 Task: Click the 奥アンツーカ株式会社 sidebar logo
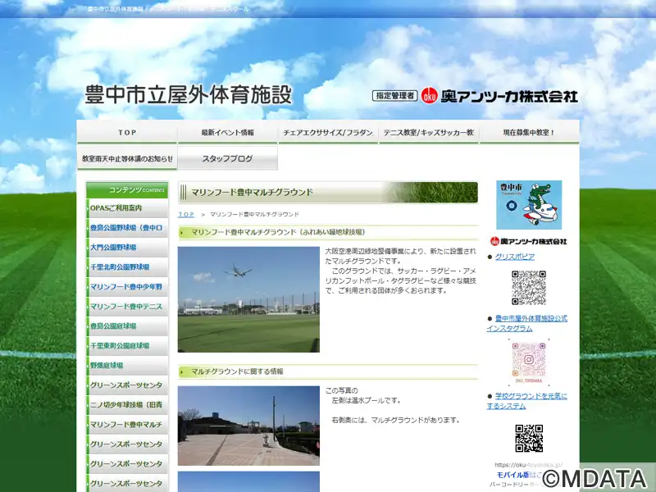coord(529,241)
